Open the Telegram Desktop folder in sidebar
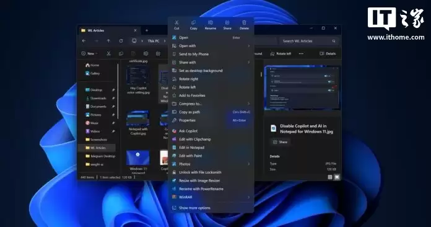 [x=100, y=156]
